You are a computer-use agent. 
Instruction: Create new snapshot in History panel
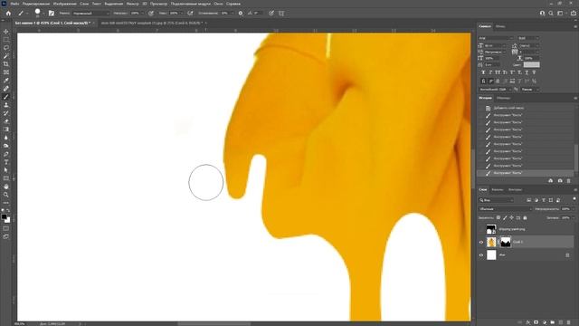(x=560, y=181)
